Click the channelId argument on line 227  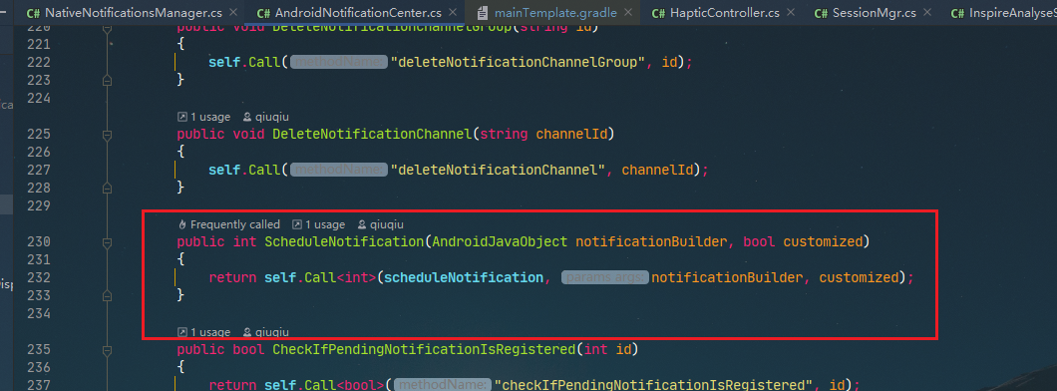(x=657, y=170)
